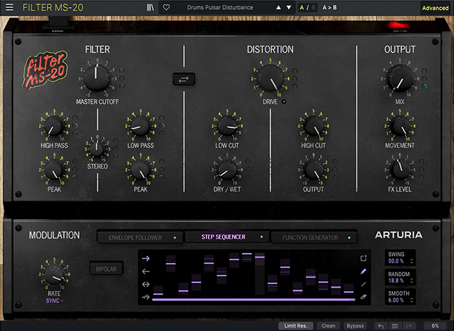Open the SYNC rate mode dropdown
454x331 pixels.
tap(54, 301)
